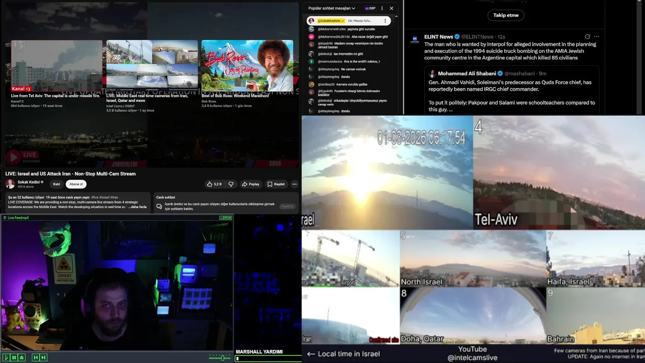Share the video with Paylaş
Viewport: 645px width, 363px height.
tap(250, 184)
